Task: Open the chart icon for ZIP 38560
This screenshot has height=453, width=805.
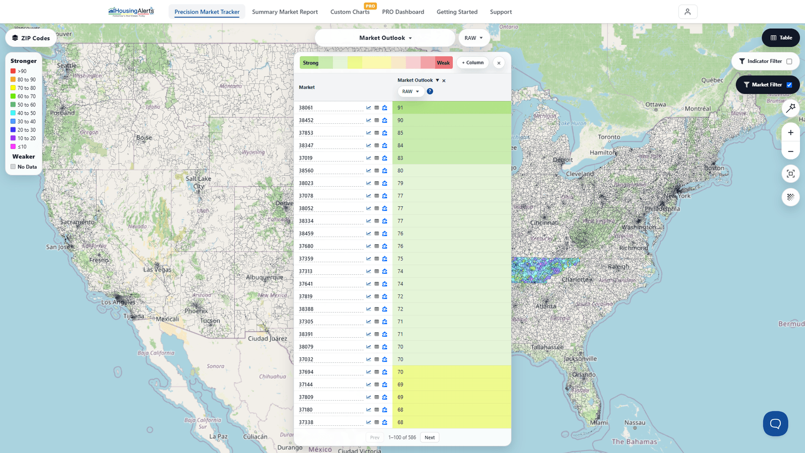Action: pos(368,171)
